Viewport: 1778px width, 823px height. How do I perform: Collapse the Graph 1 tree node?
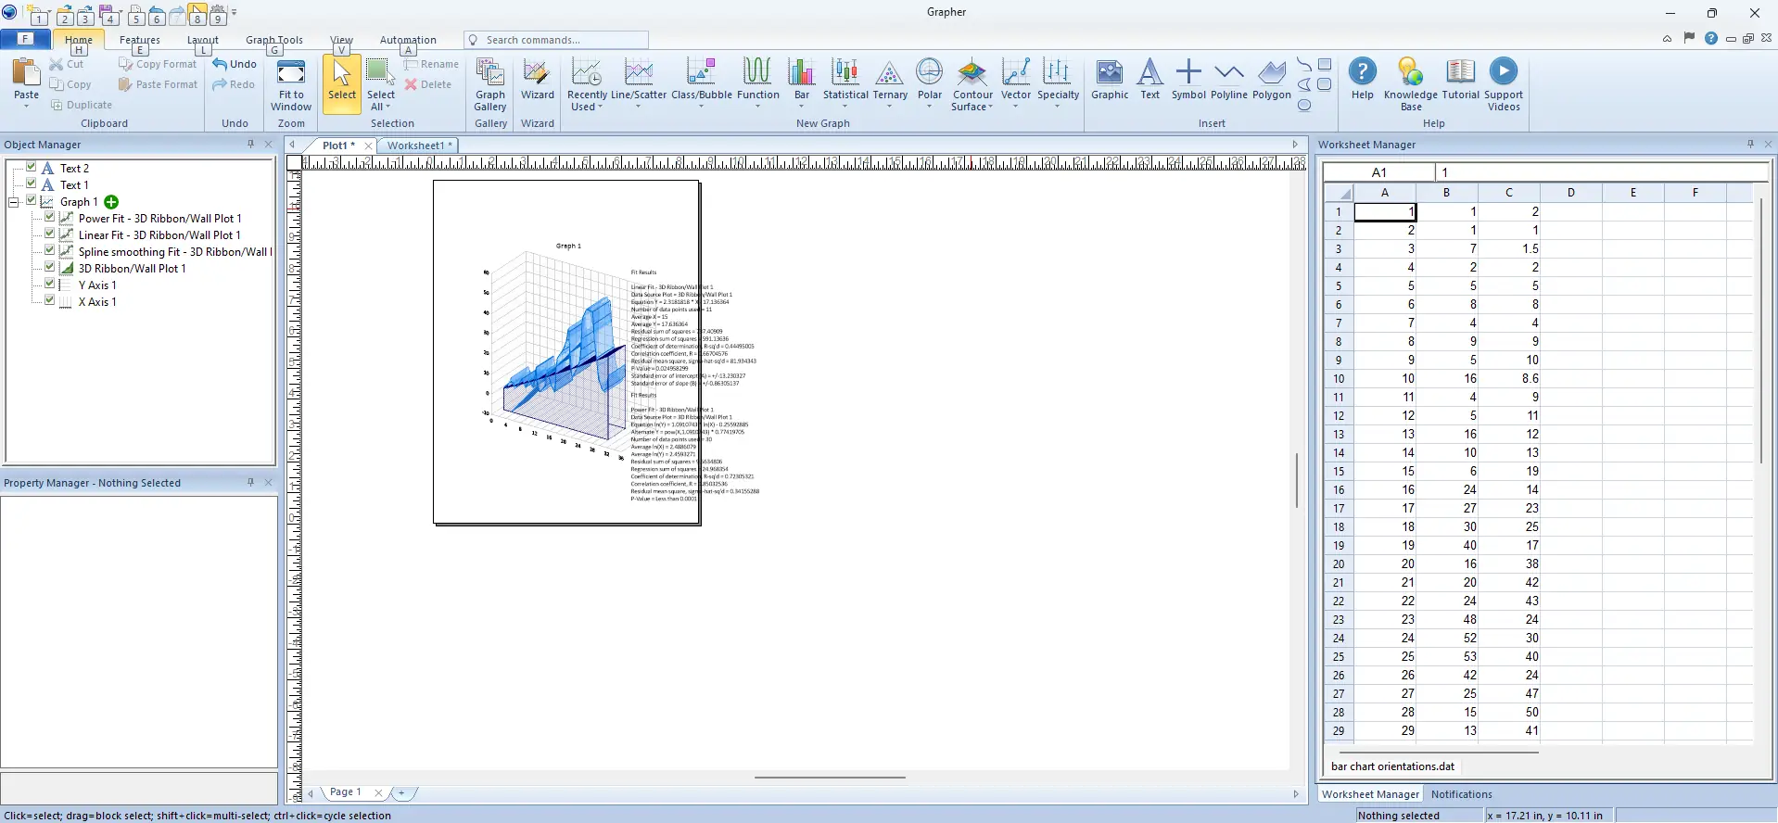click(14, 202)
